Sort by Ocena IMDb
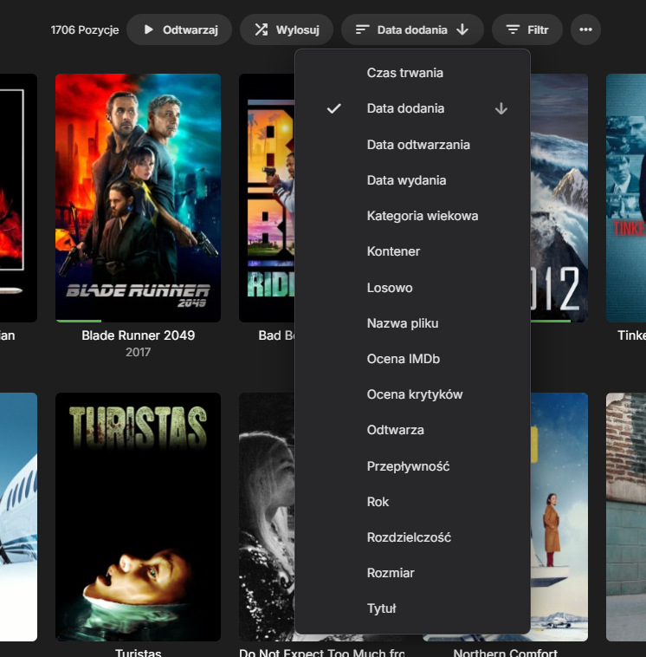 (412, 359)
